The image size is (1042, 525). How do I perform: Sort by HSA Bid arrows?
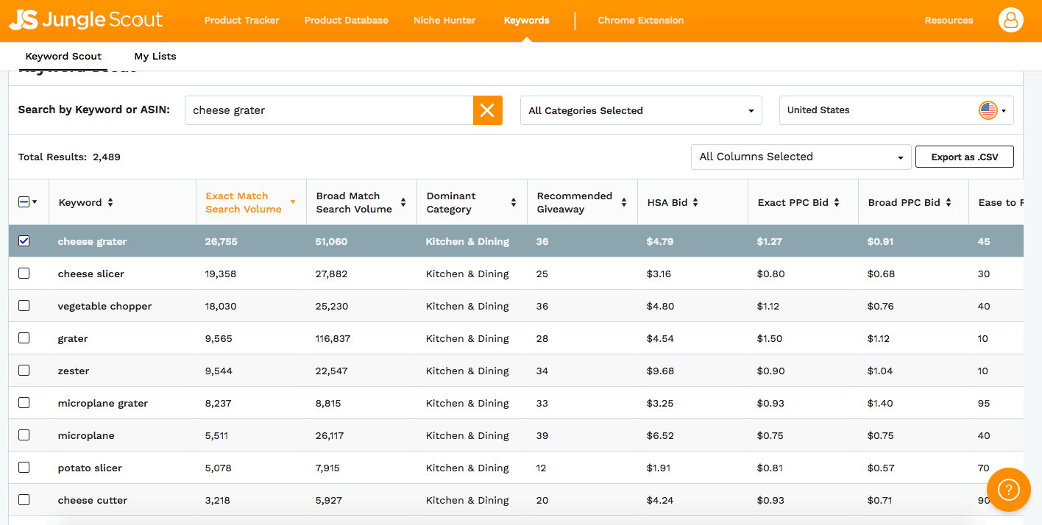point(695,202)
